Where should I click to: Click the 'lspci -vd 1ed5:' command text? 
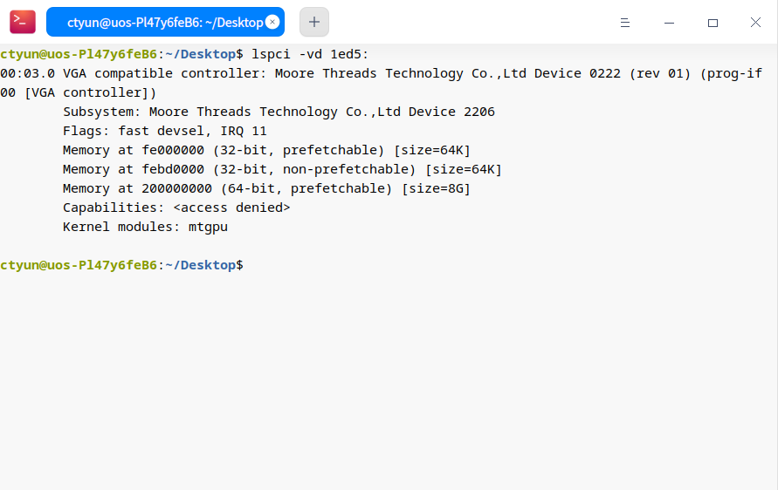pyautogui.click(x=310, y=54)
